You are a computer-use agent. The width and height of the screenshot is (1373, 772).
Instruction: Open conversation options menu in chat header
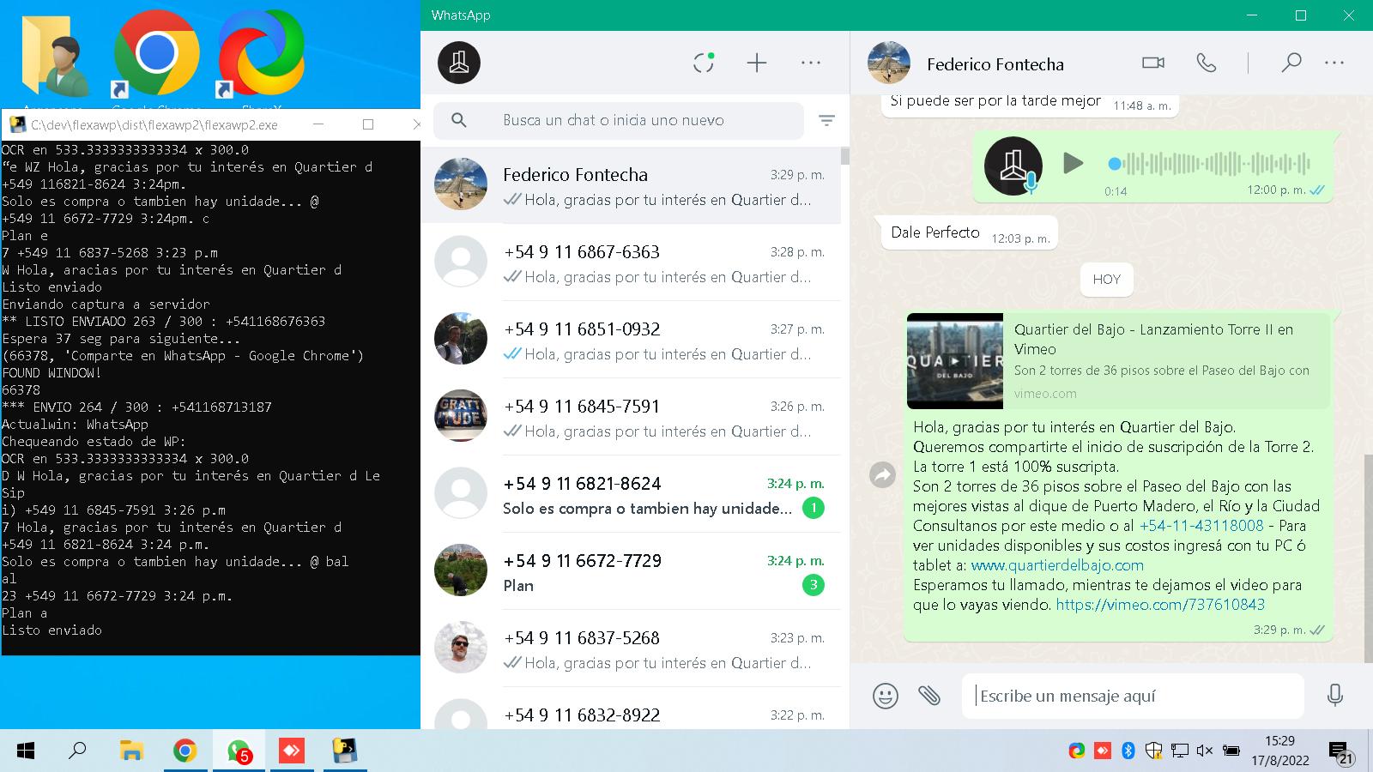(x=1334, y=63)
